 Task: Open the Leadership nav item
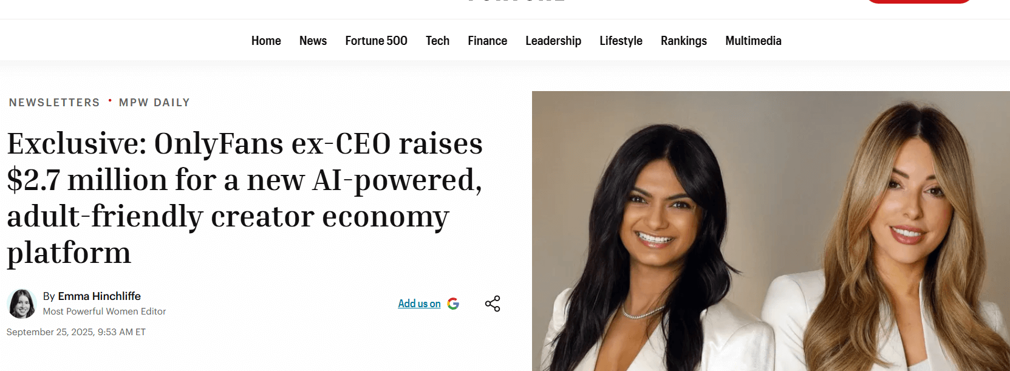click(553, 41)
